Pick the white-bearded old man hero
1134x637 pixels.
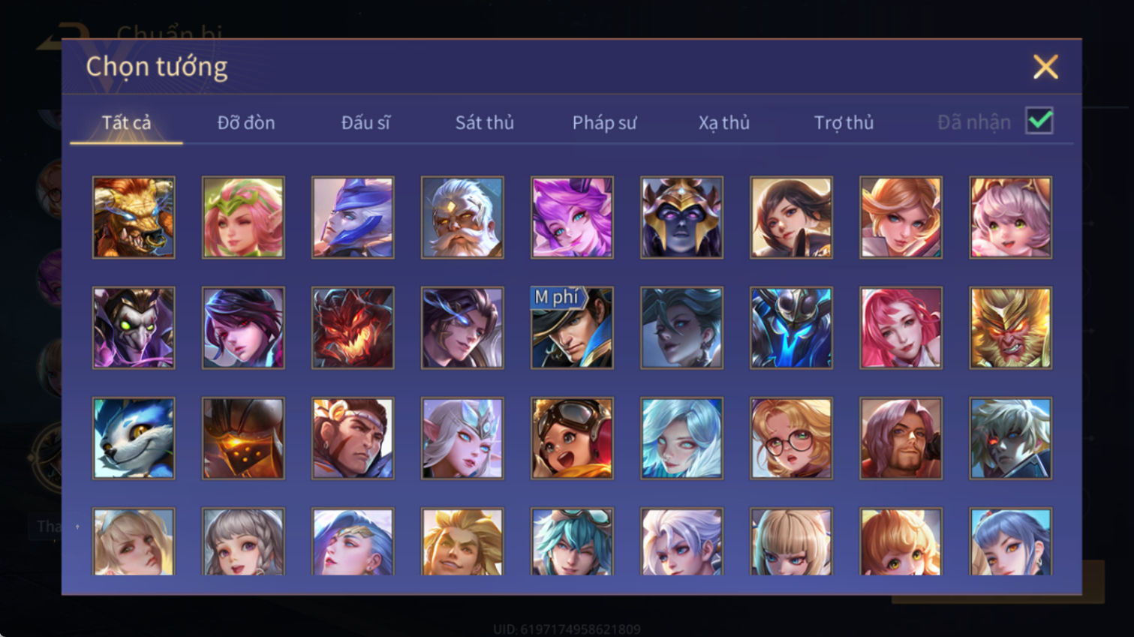[462, 218]
